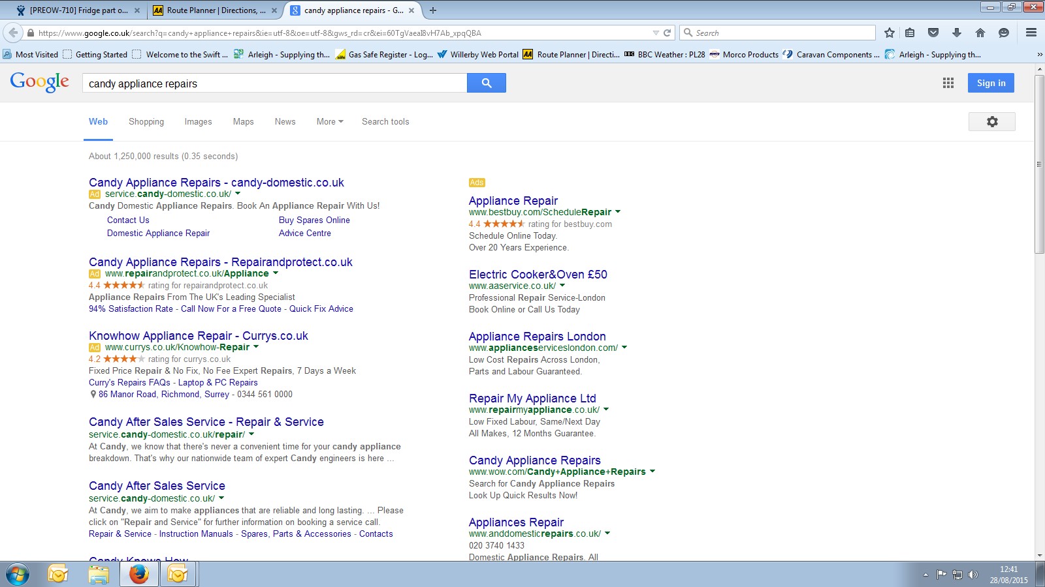This screenshot has width=1045, height=587.
Task: Open Gas Safe Register bookmark
Action: [x=384, y=55]
